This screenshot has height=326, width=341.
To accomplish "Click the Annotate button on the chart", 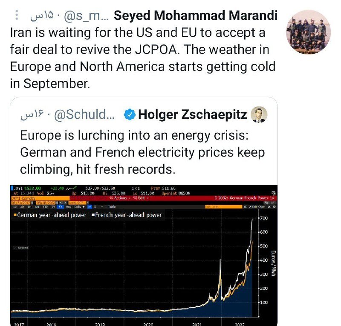I will pos(20,247).
